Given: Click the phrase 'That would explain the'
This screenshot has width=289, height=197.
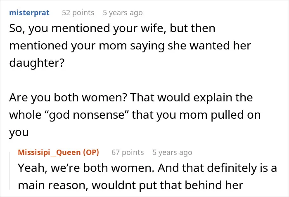Looking at the screenshot, I should [192, 97].
